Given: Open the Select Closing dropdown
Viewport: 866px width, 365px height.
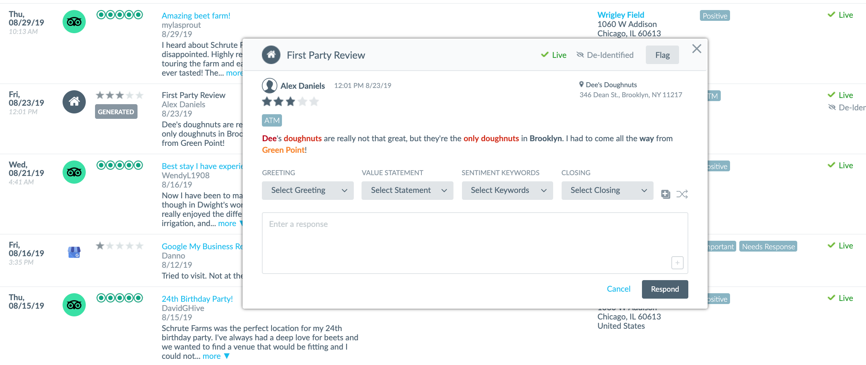Looking at the screenshot, I should [x=608, y=190].
